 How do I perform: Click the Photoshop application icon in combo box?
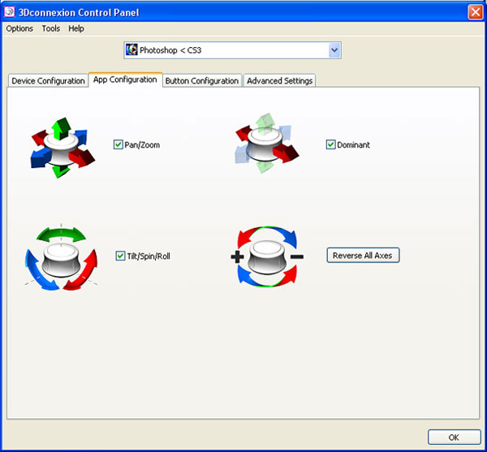131,50
